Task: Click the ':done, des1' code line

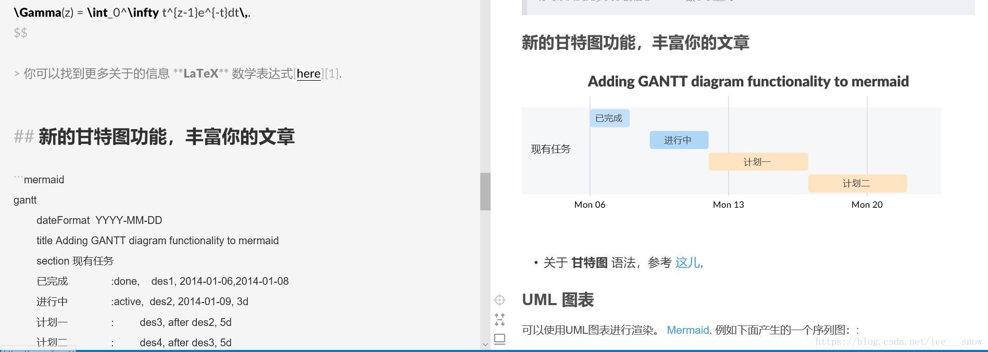Action: tap(162, 281)
